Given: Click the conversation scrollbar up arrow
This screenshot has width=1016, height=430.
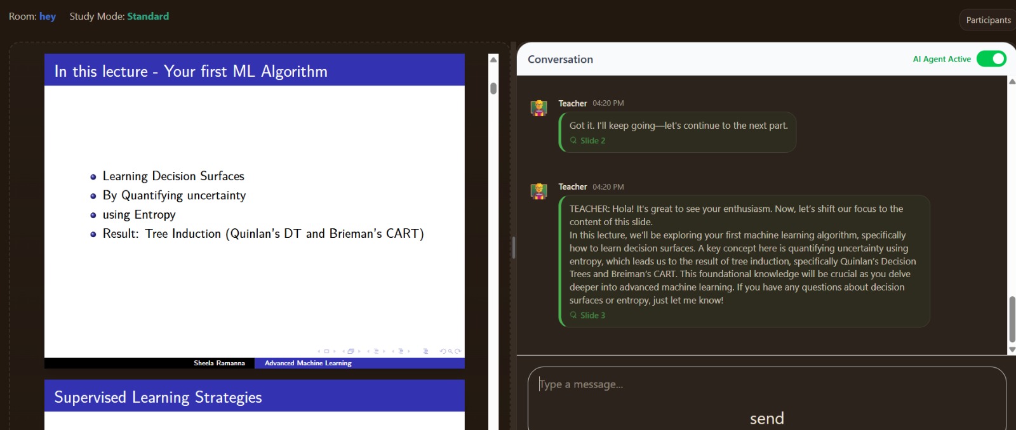Looking at the screenshot, I should click(1012, 81).
